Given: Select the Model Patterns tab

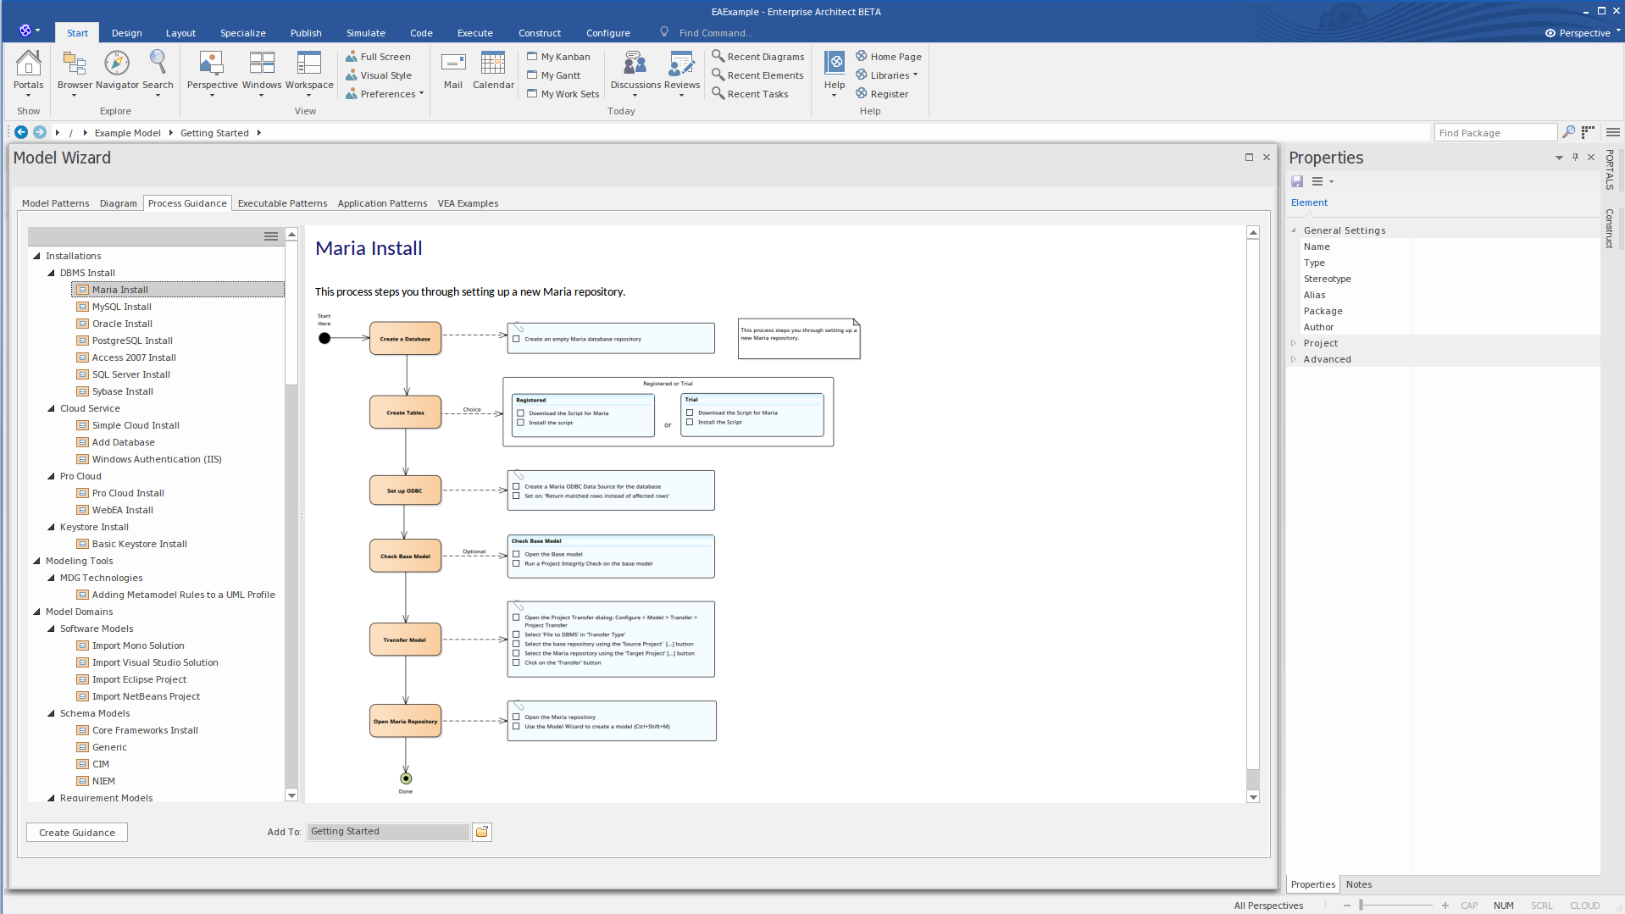Looking at the screenshot, I should click(x=55, y=203).
